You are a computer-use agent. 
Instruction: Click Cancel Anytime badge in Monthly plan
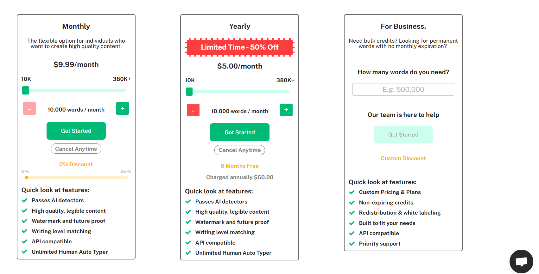click(76, 149)
